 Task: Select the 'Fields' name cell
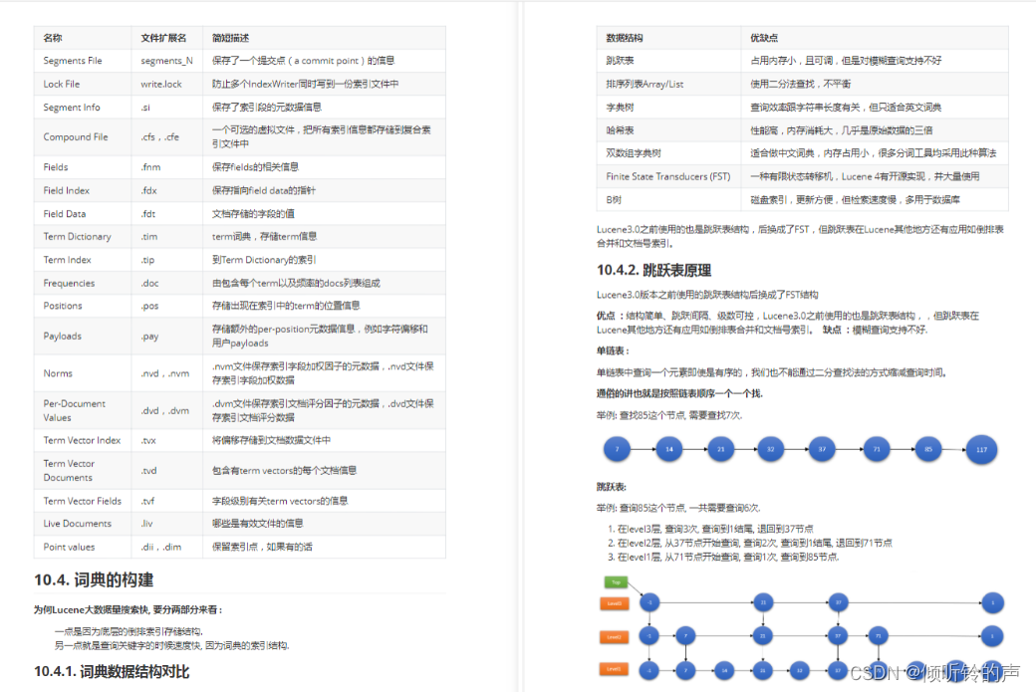pos(83,167)
